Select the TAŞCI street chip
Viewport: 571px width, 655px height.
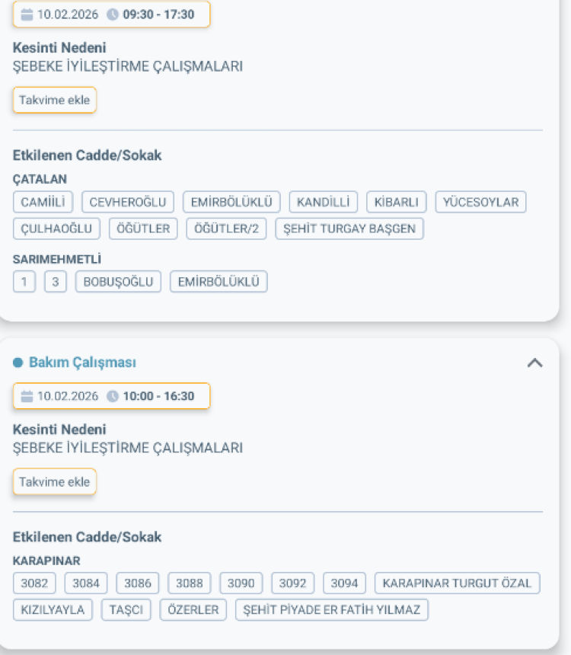pyautogui.click(x=126, y=609)
